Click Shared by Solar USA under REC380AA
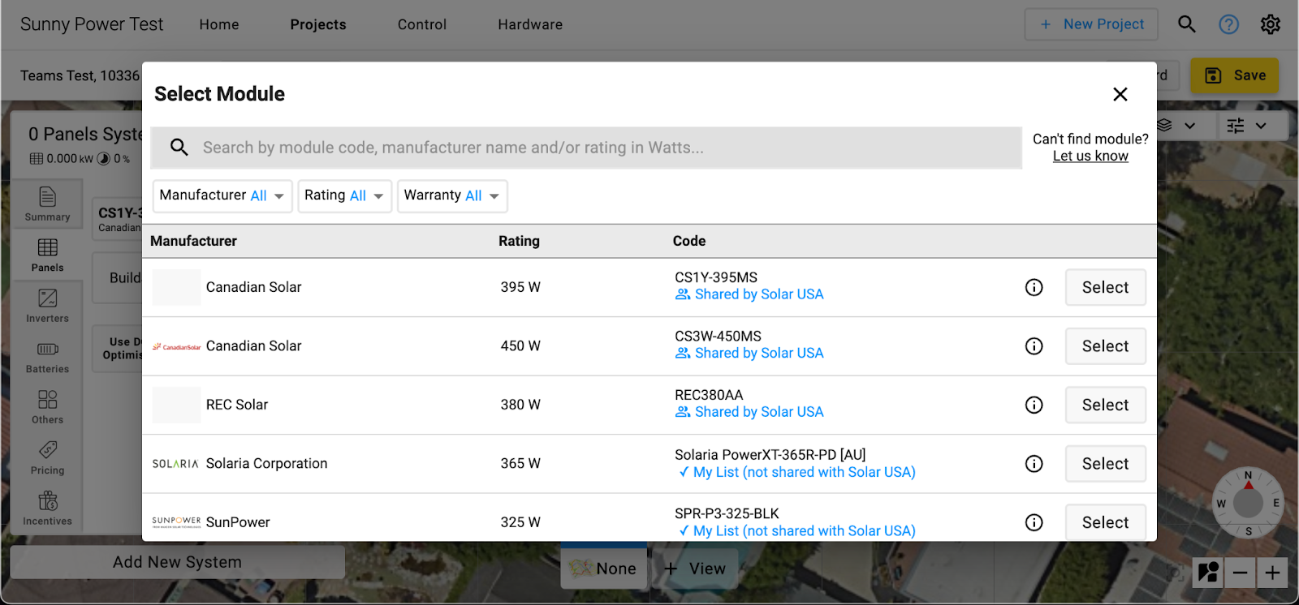The width and height of the screenshot is (1299, 605). 749,412
